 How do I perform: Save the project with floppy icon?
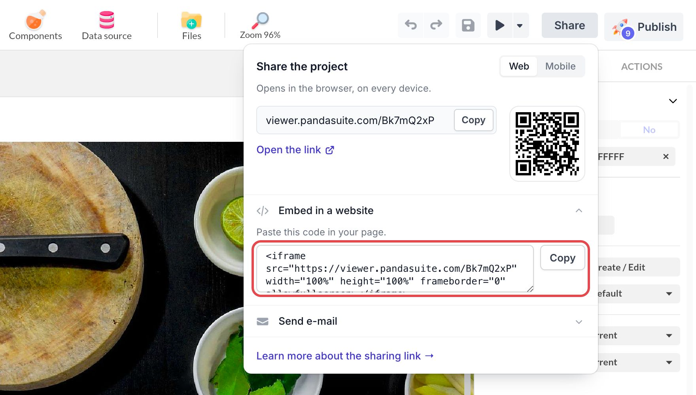point(468,25)
